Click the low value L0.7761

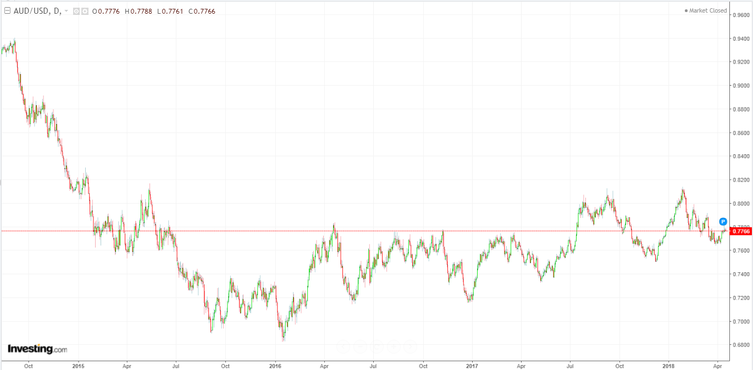(x=170, y=11)
